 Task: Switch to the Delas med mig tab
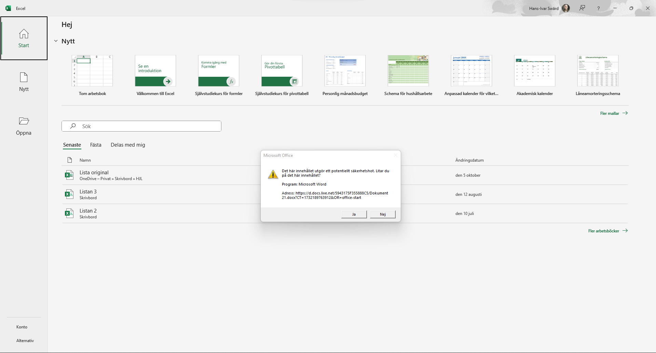pyautogui.click(x=128, y=145)
